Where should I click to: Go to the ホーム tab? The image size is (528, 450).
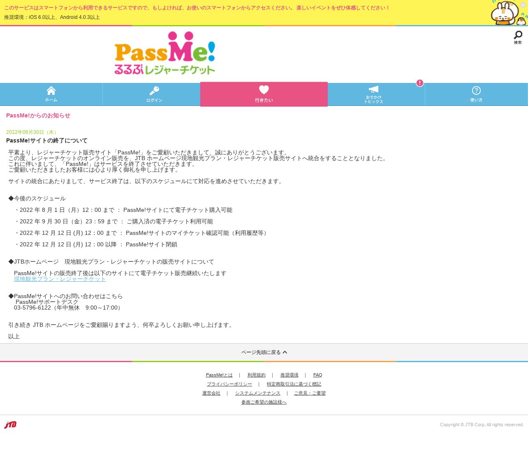51,94
